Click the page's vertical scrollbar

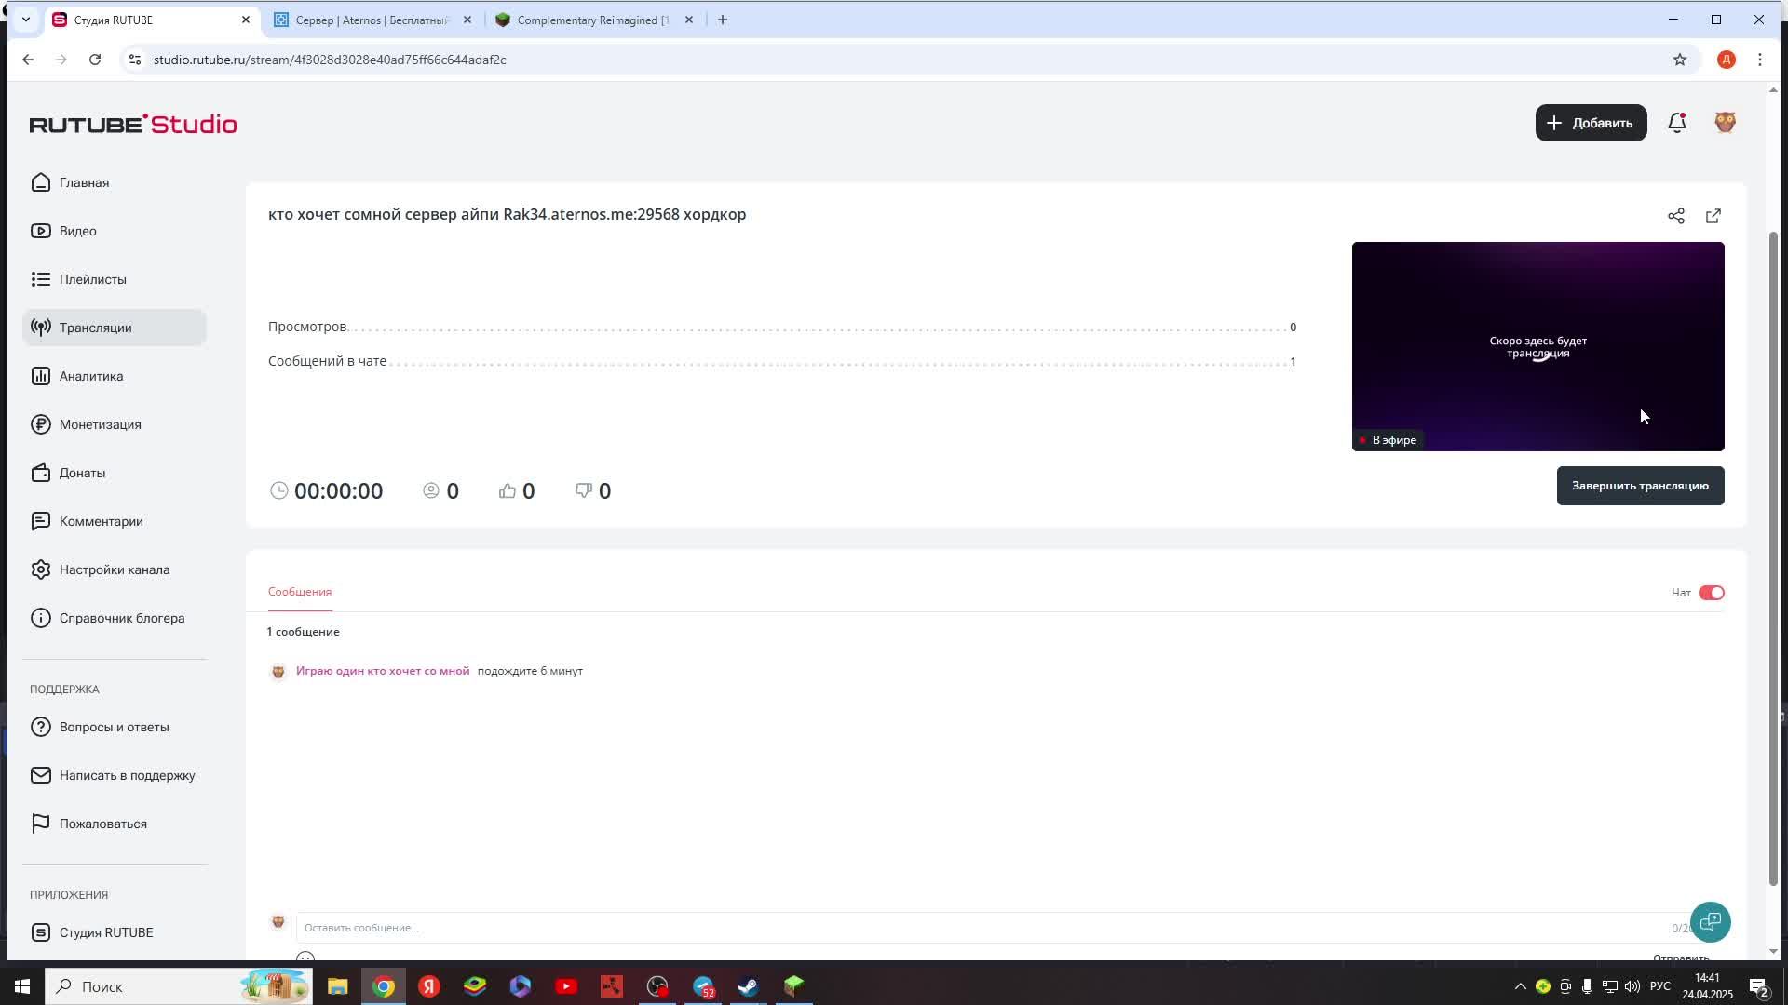pyautogui.click(x=1773, y=558)
